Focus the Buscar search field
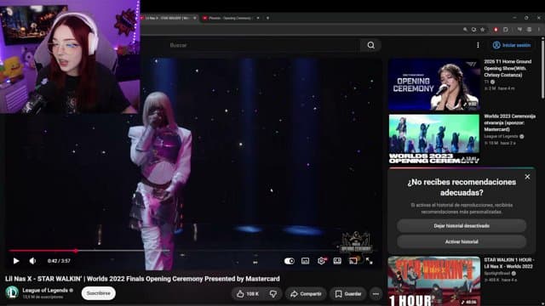This screenshot has width=545, height=306. coord(262,45)
